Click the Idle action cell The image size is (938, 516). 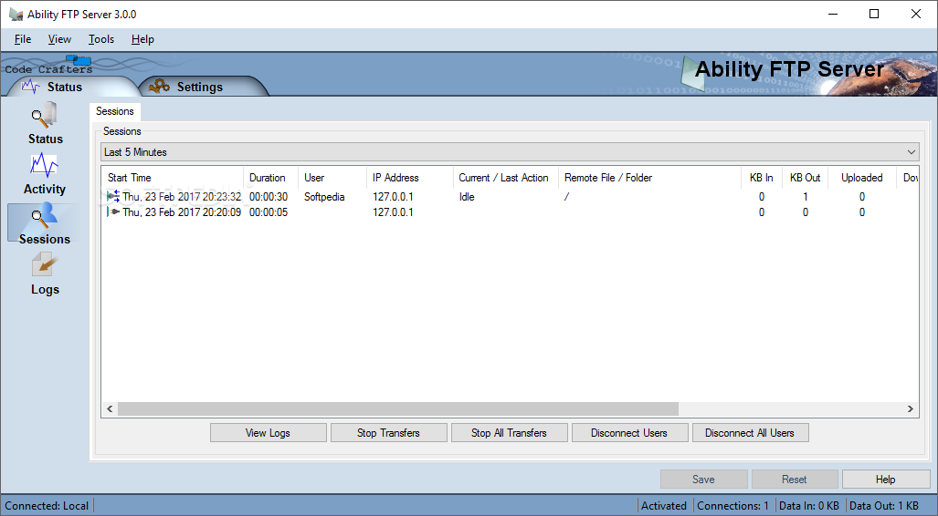pos(467,197)
